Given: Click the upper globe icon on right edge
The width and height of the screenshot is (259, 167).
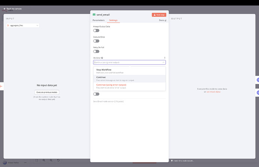Looking at the screenshot, I should [x=257, y=80].
